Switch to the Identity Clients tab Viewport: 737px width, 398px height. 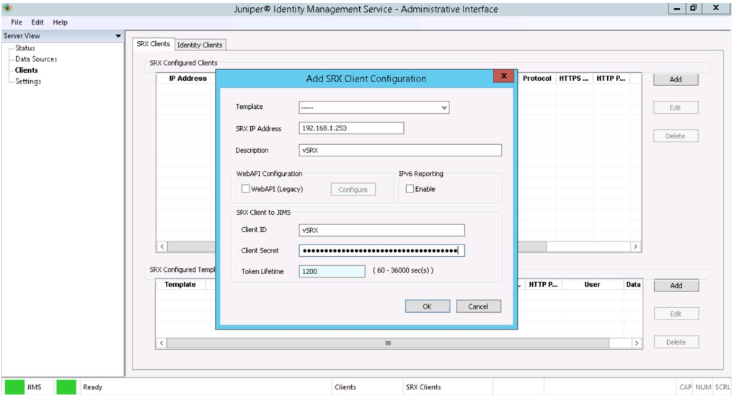(x=200, y=45)
